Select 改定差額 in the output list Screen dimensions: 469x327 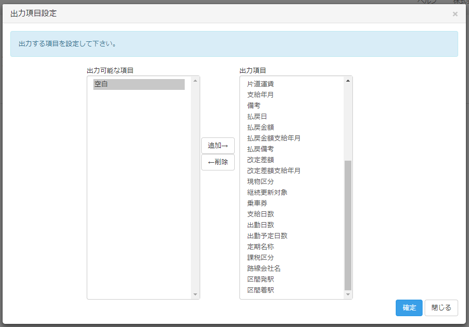tap(260, 160)
